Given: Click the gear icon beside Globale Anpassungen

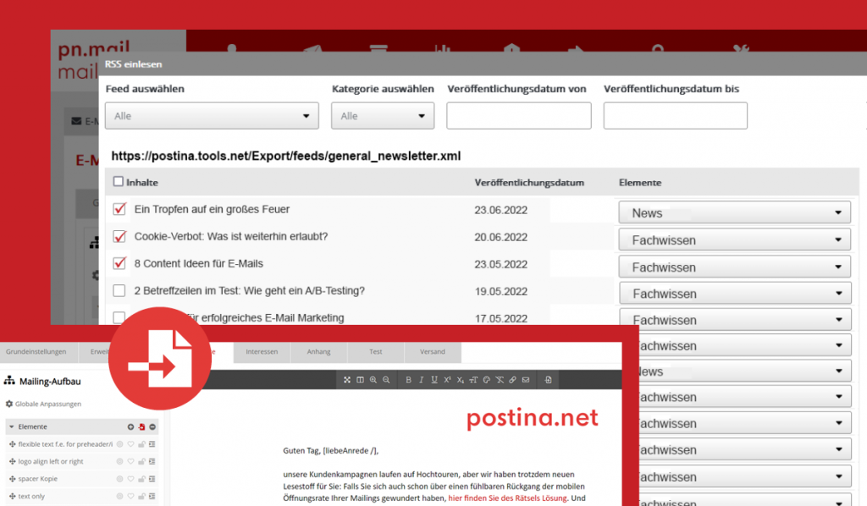Looking at the screenshot, I should pyautogui.click(x=8, y=404).
